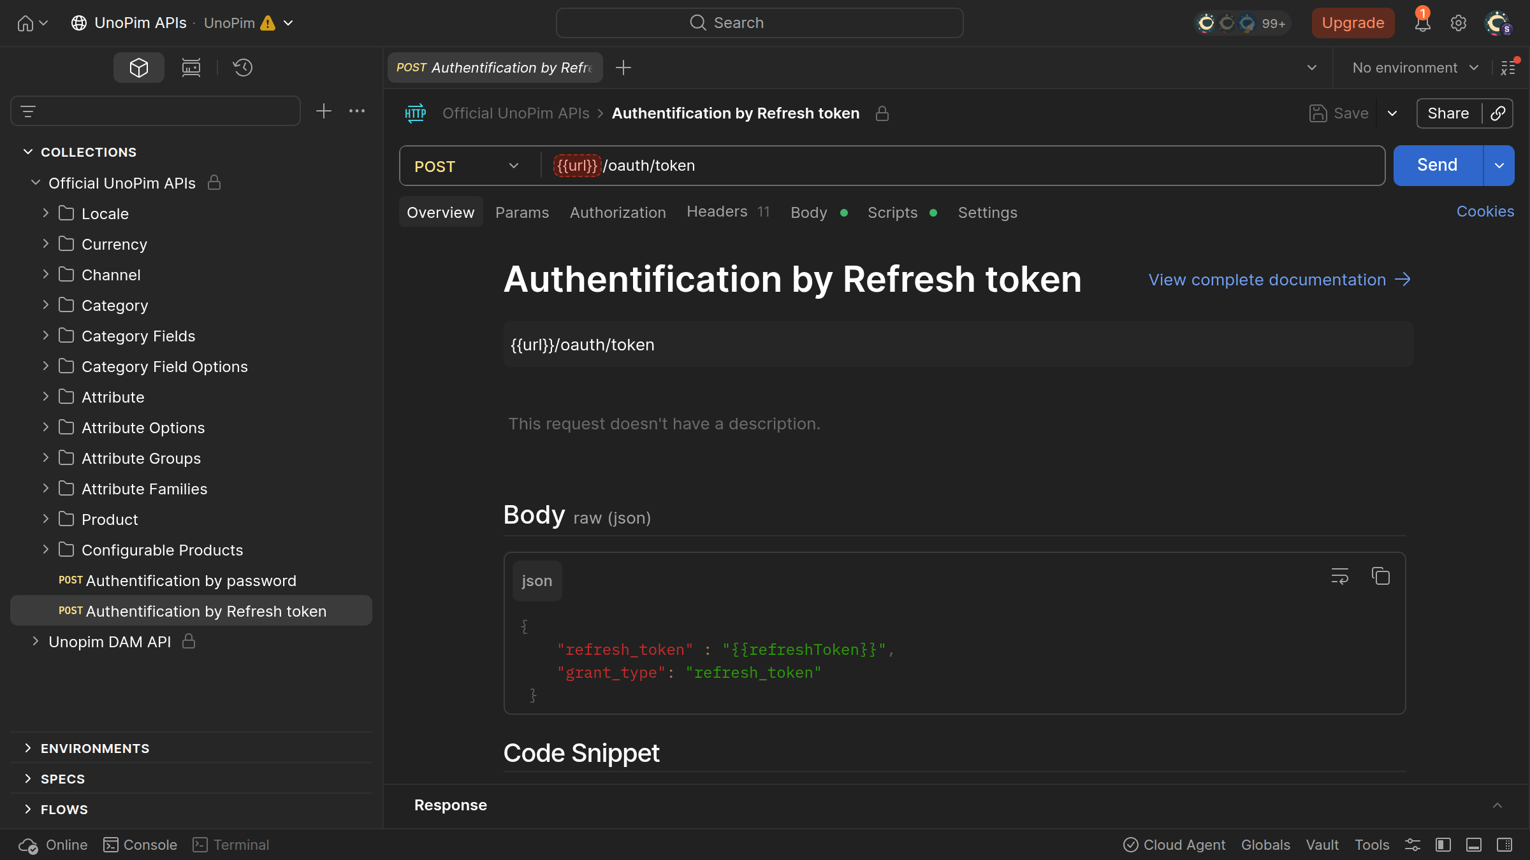Open a new request tab
Screen dimensions: 1530x860
point(623,68)
